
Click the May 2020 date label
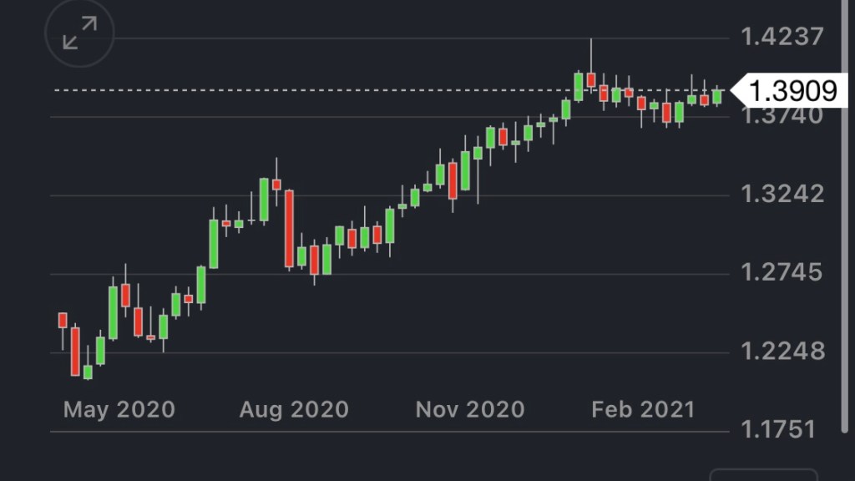point(119,409)
